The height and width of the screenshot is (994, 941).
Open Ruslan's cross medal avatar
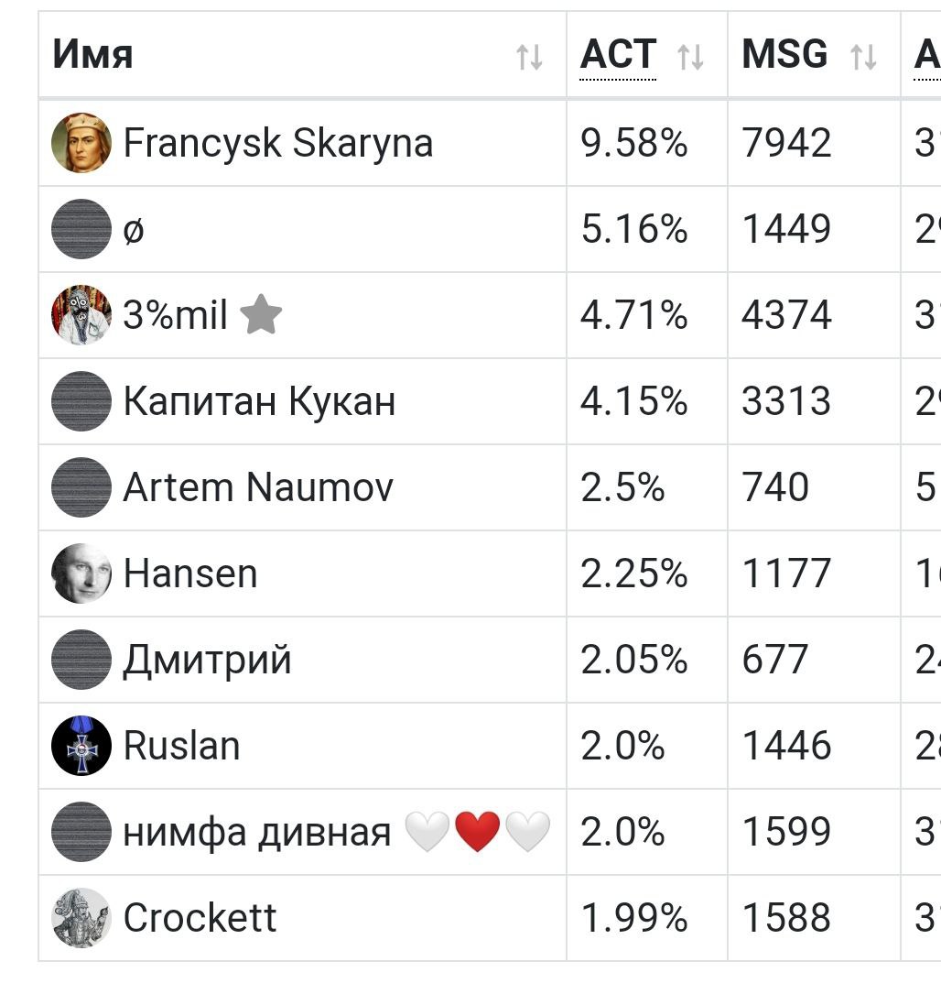[81, 746]
